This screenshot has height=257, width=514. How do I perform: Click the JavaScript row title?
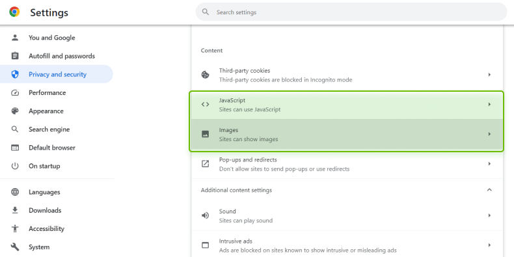coord(232,100)
